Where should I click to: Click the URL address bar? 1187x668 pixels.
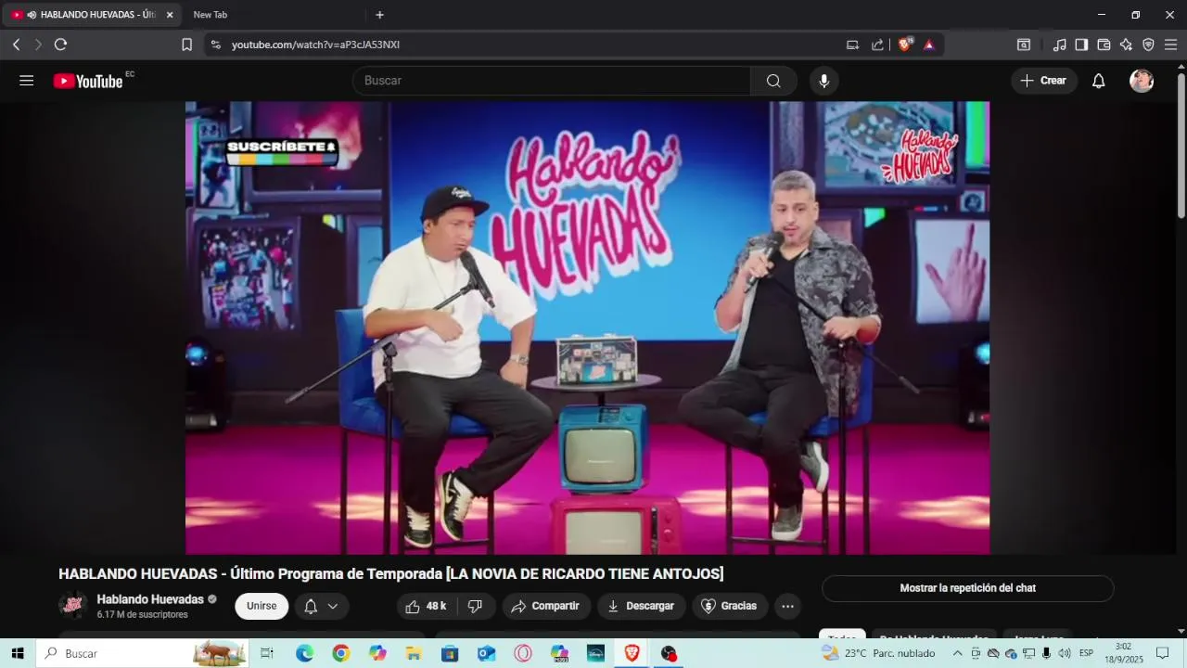pos(529,45)
